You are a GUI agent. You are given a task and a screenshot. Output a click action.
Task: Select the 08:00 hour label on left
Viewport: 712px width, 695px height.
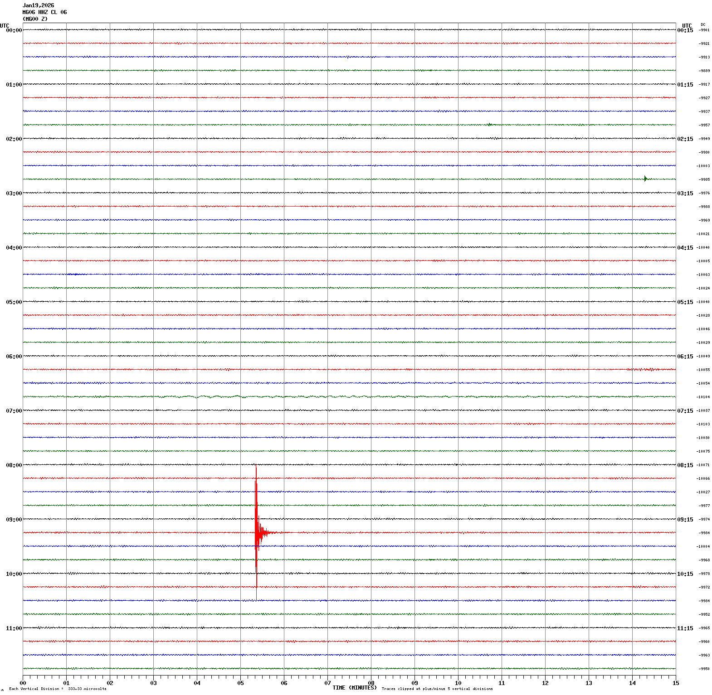tap(14, 465)
